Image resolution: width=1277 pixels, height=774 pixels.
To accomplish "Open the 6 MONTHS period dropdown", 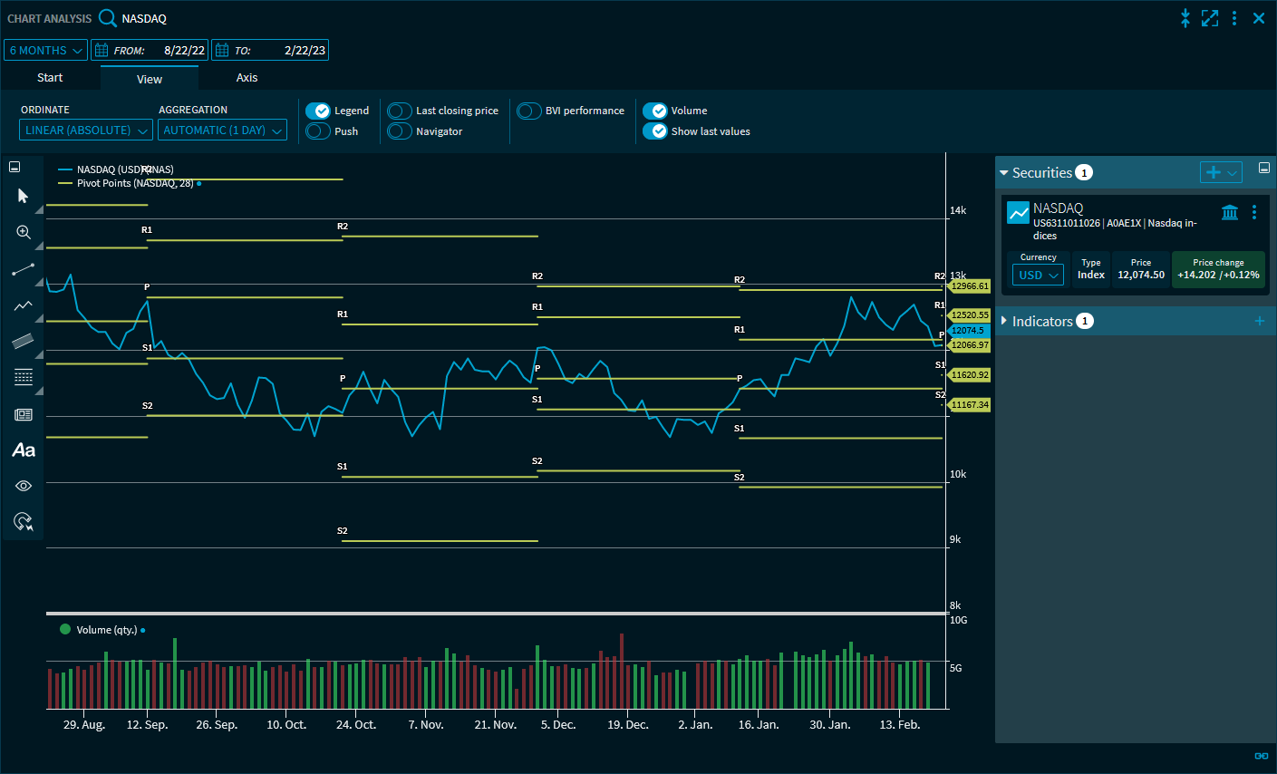I will pyautogui.click(x=46, y=50).
